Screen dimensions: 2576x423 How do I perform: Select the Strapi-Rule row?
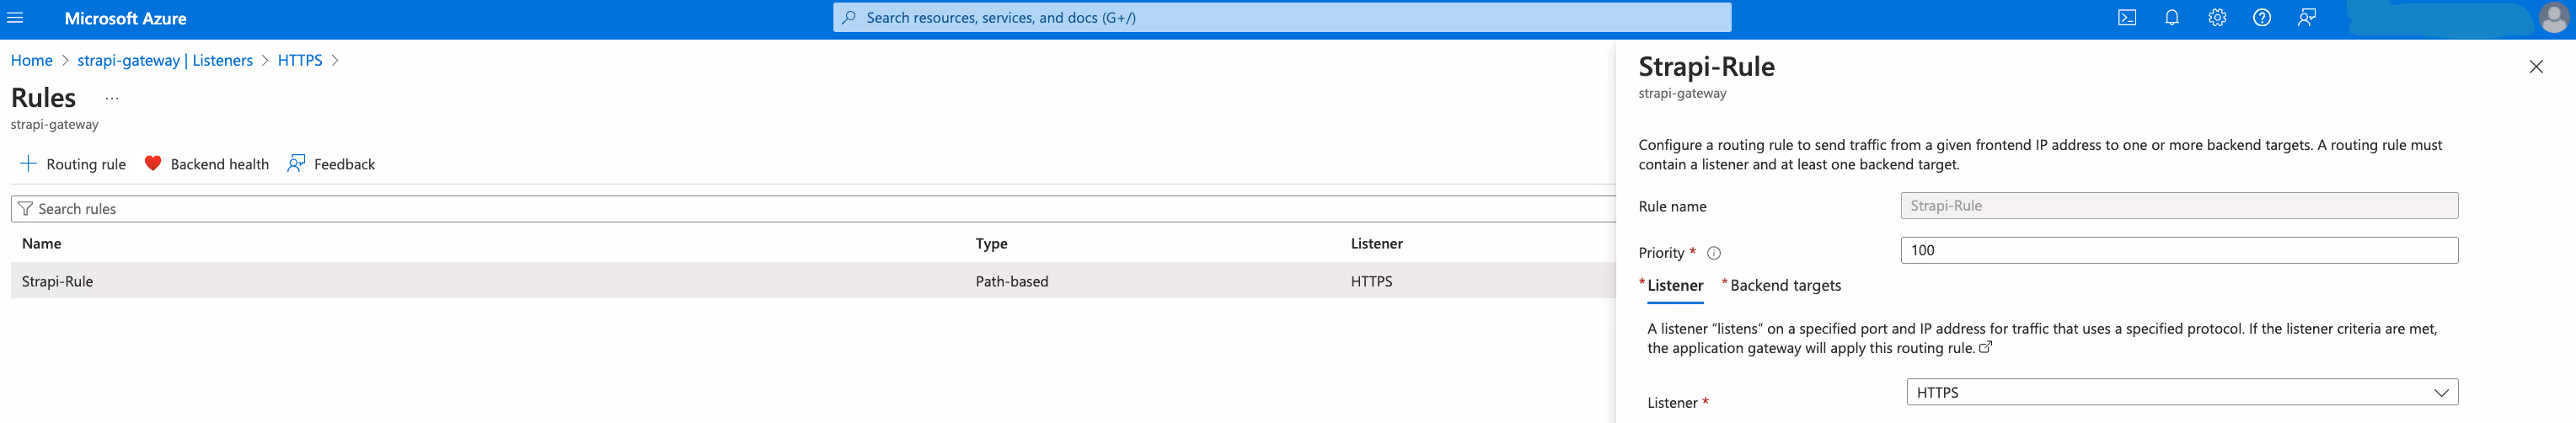[813, 281]
